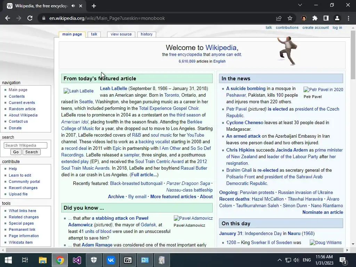Click the taskbar clock showing 11:56 AM
Viewport: 356px width, 267px height.
click(x=324, y=260)
